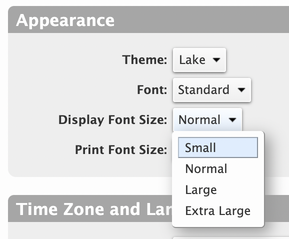Image resolution: width=289 pixels, height=239 pixels.
Task: Click the word Standard in Font selector
Action: coord(203,89)
